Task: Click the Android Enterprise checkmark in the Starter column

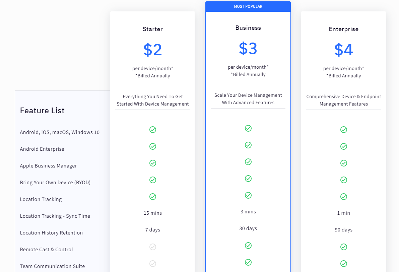Action: [x=153, y=146]
